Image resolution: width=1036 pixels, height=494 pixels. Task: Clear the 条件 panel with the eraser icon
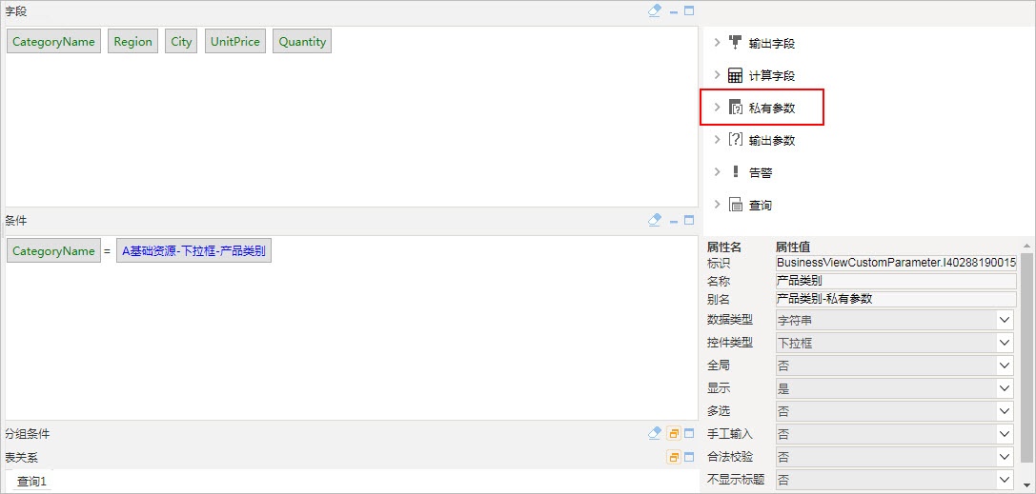tap(654, 220)
